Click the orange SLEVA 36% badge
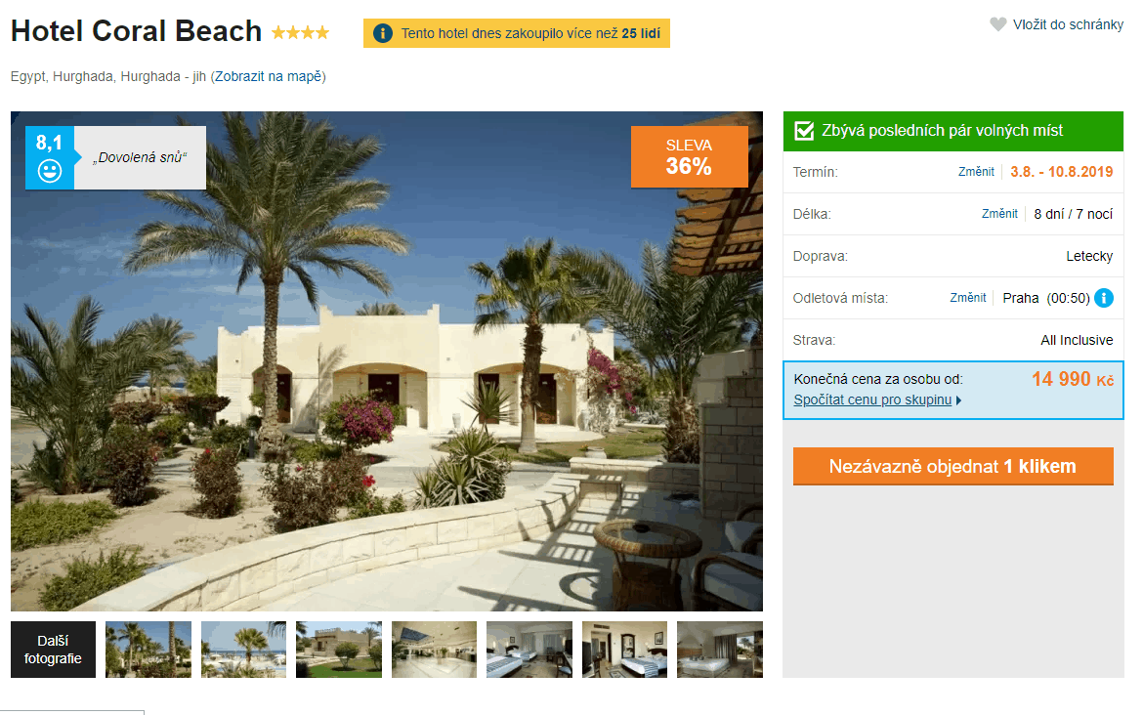The image size is (1143, 715). point(689,156)
